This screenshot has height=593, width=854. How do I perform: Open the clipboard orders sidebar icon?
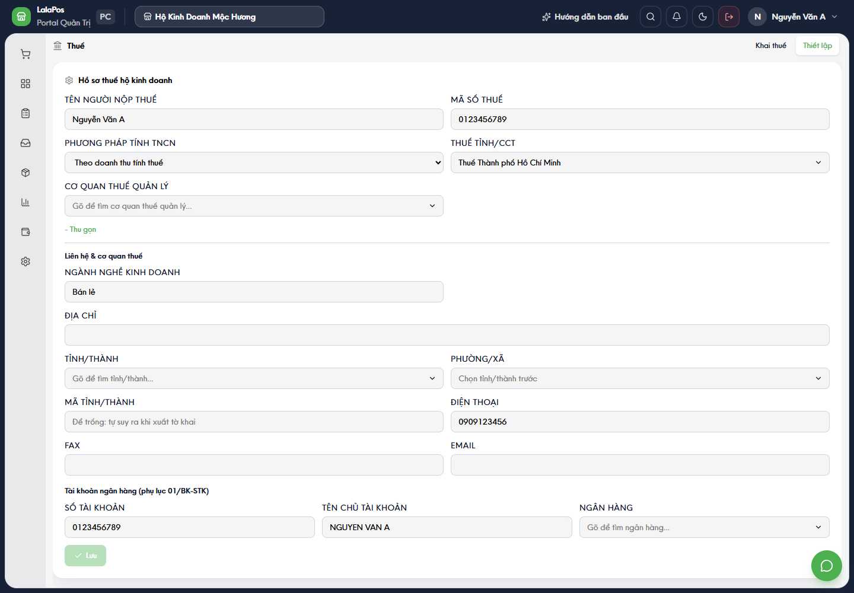click(x=26, y=113)
